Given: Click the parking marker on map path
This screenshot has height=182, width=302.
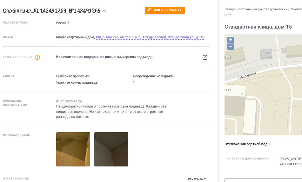Looking at the screenshot, I should (x=264, y=106).
